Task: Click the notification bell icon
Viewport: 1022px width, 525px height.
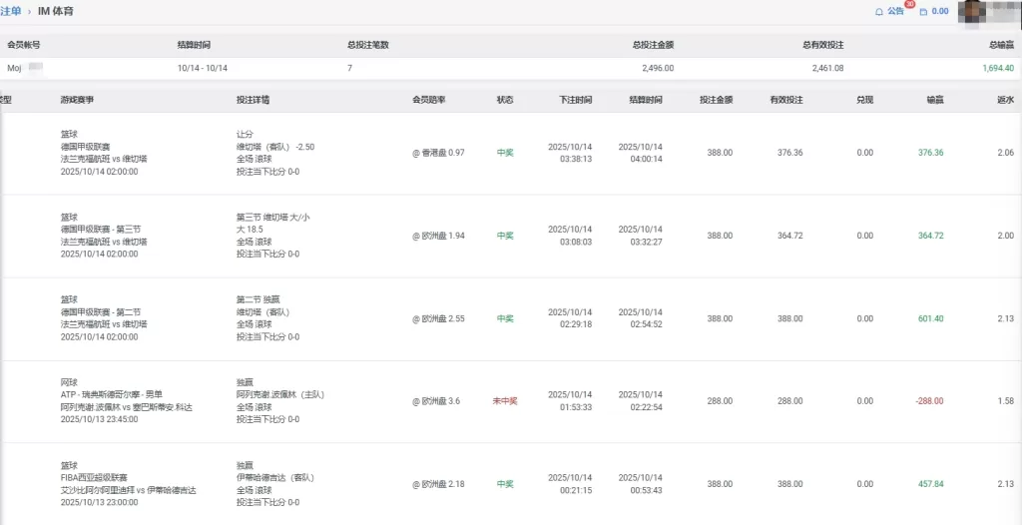Action: click(879, 12)
